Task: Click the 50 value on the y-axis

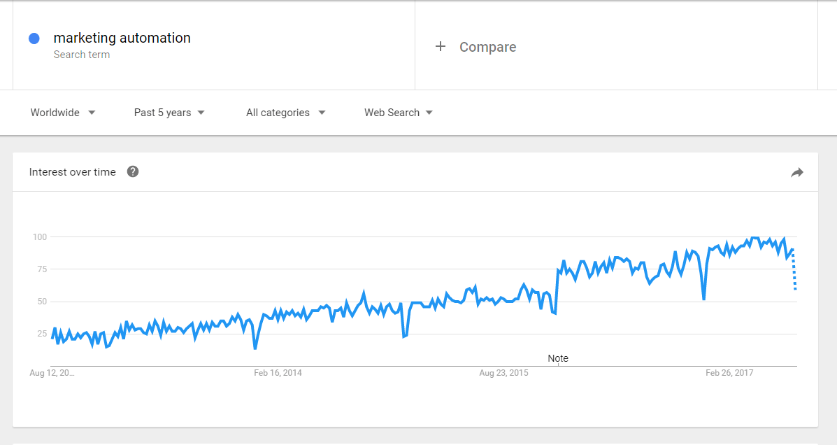Action: tap(41, 302)
